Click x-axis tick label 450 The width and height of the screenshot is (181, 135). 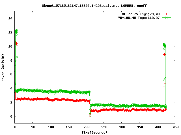click(176, 127)
